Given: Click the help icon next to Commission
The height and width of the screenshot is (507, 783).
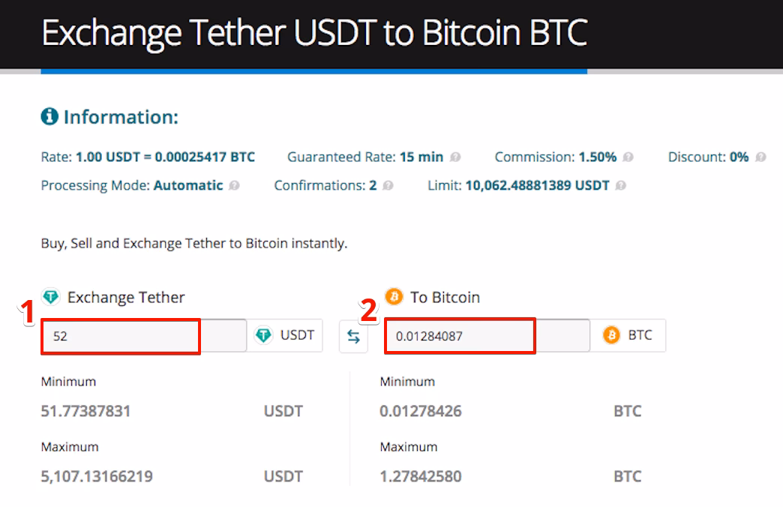Looking at the screenshot, I should pyautogui.click(x=628, y=157).
